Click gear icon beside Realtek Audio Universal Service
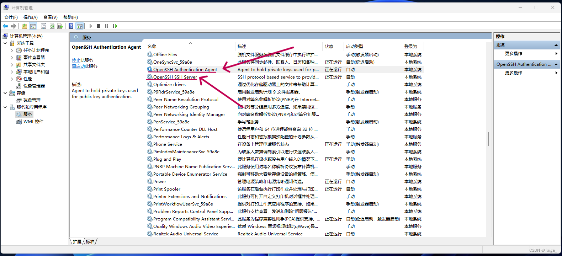 (x=150, y=234)
